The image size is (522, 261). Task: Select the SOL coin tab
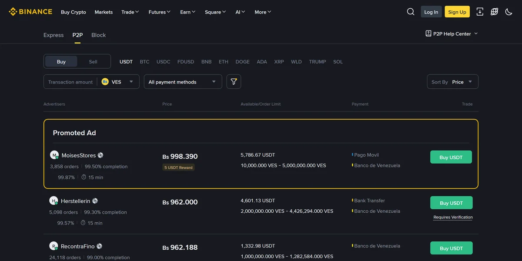(x=338, y=62)
